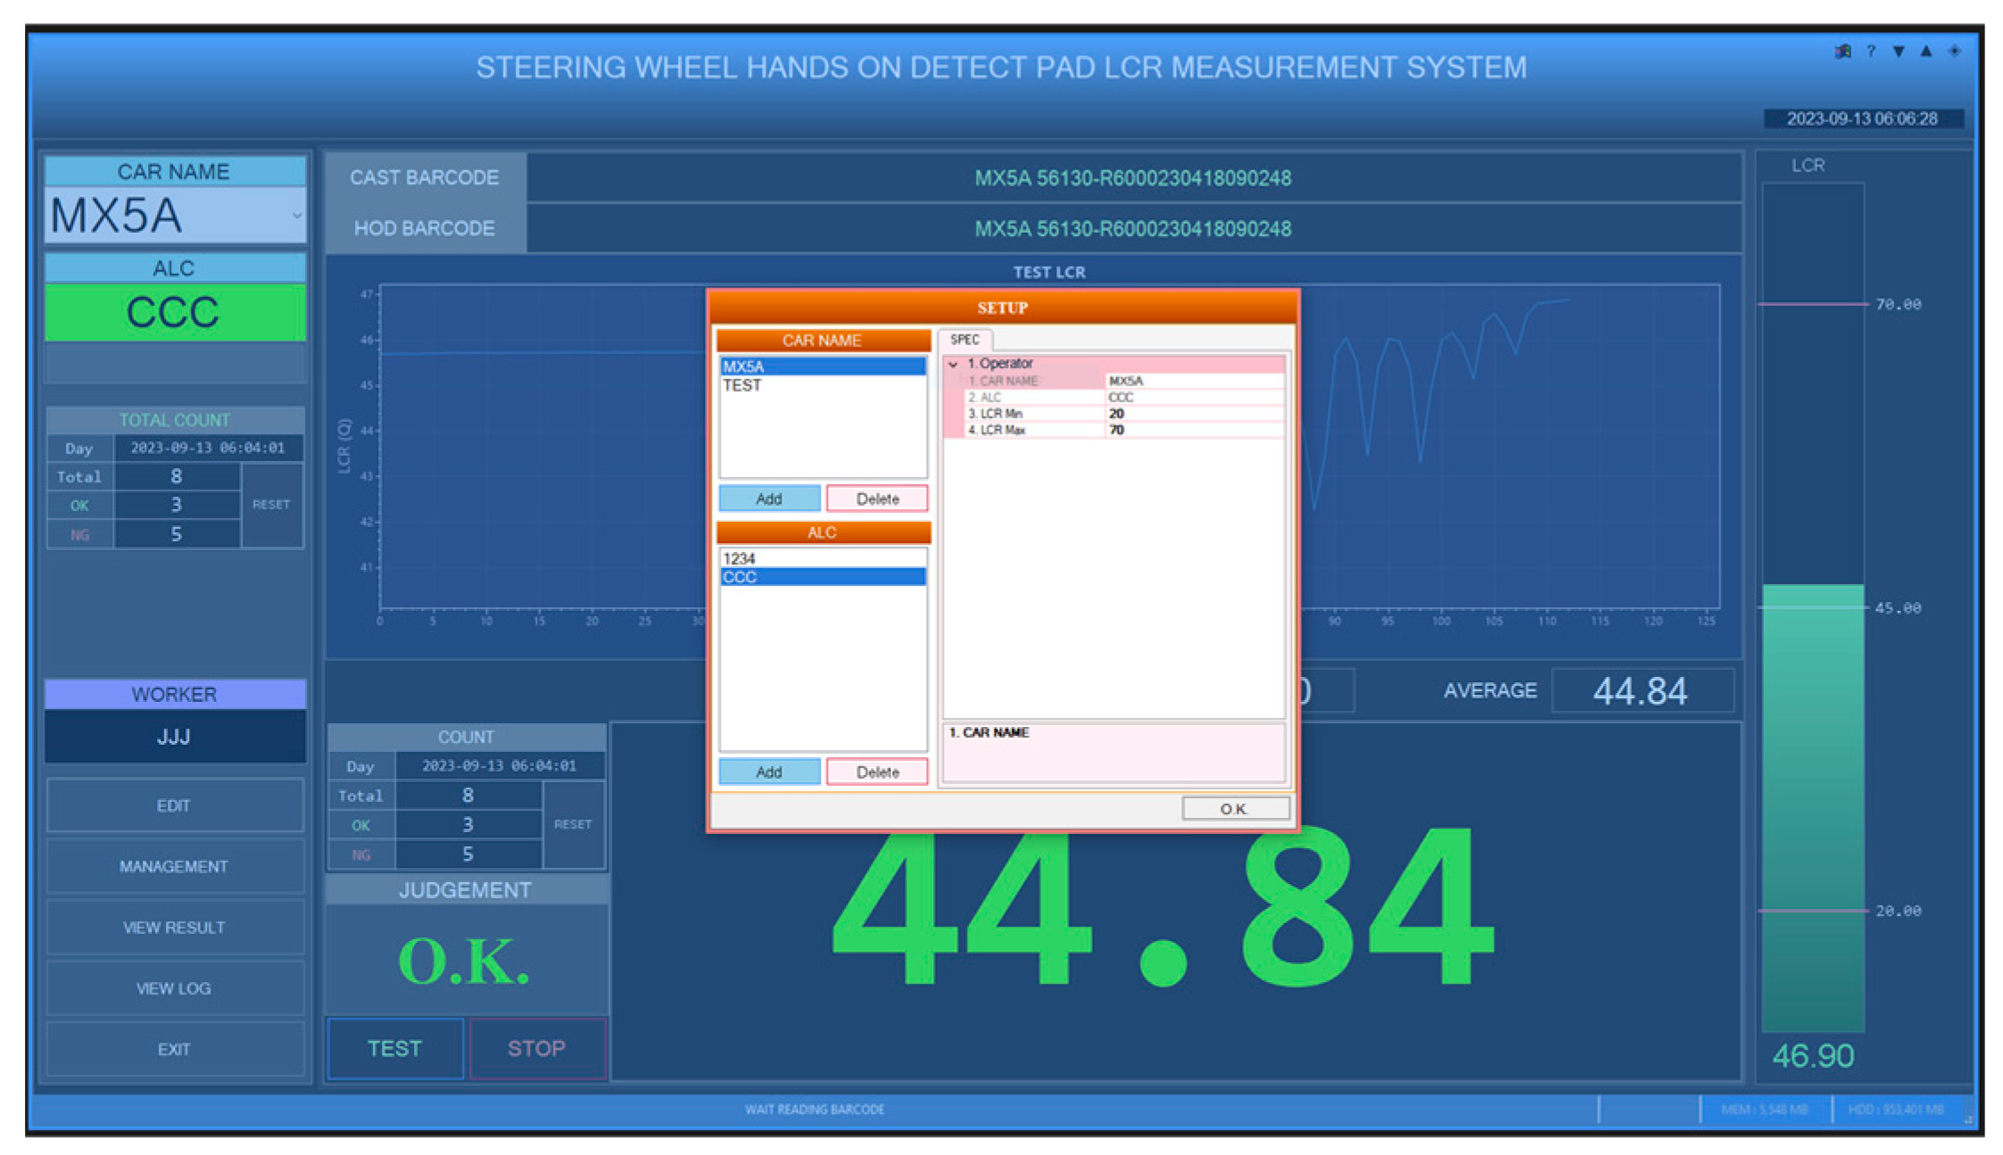Collapse the 1.Operator group in SPEC

click(x=953, y=364)
